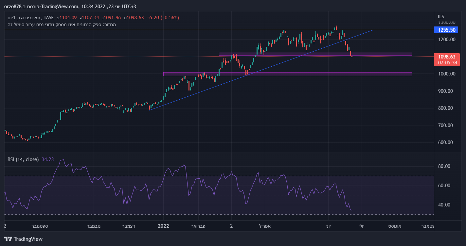Click the אוגוסט label on time axis
Viewport: 466px width, 246px height.
(x=395, y=226)
